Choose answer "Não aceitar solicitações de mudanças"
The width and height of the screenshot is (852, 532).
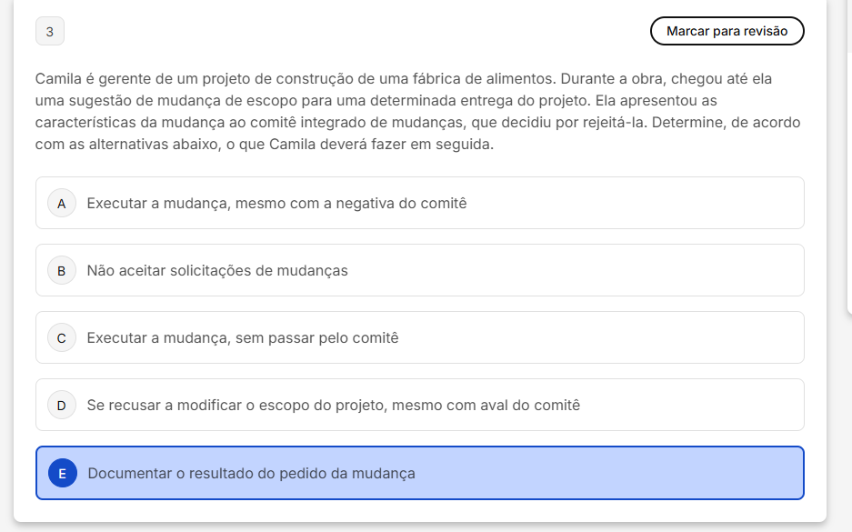coord(217,271)
